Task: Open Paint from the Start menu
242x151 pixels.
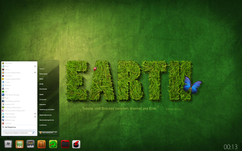Action: tap(5, 98)
